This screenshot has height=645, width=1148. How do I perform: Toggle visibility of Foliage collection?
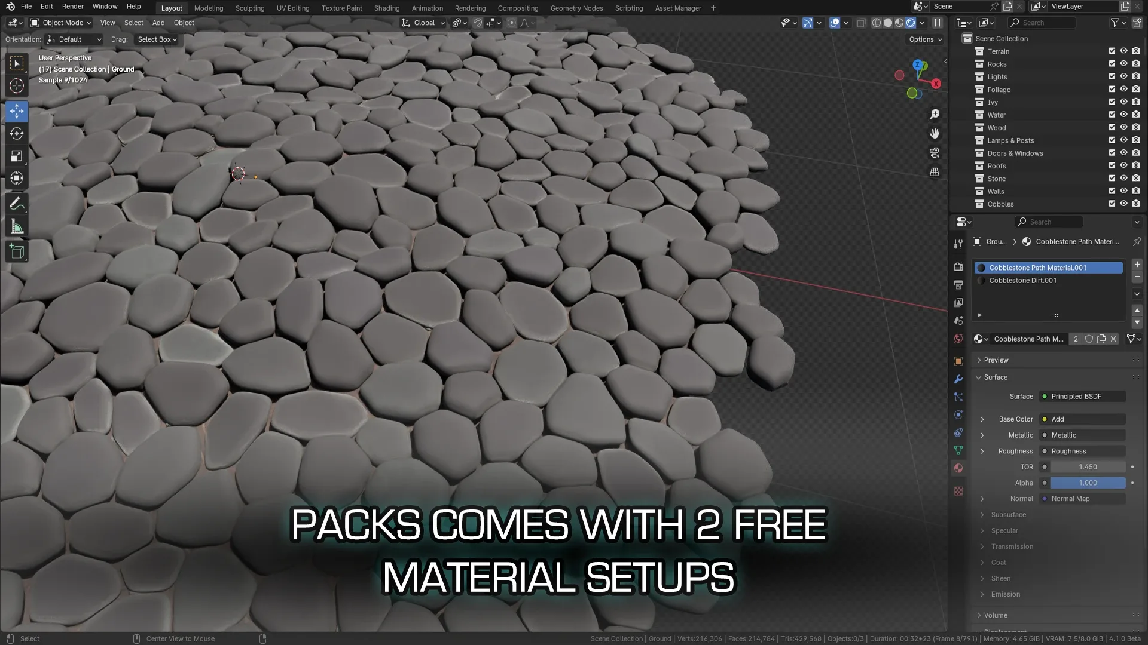[x=1123, y=89]
